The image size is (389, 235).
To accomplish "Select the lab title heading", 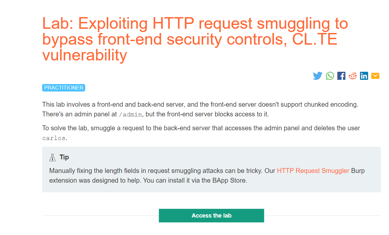I will (195, 39).
